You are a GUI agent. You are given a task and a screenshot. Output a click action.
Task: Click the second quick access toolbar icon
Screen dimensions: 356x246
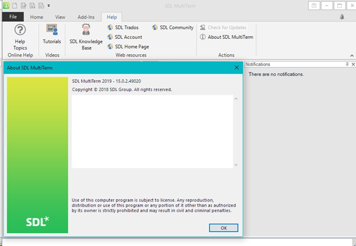pos(24,5)
